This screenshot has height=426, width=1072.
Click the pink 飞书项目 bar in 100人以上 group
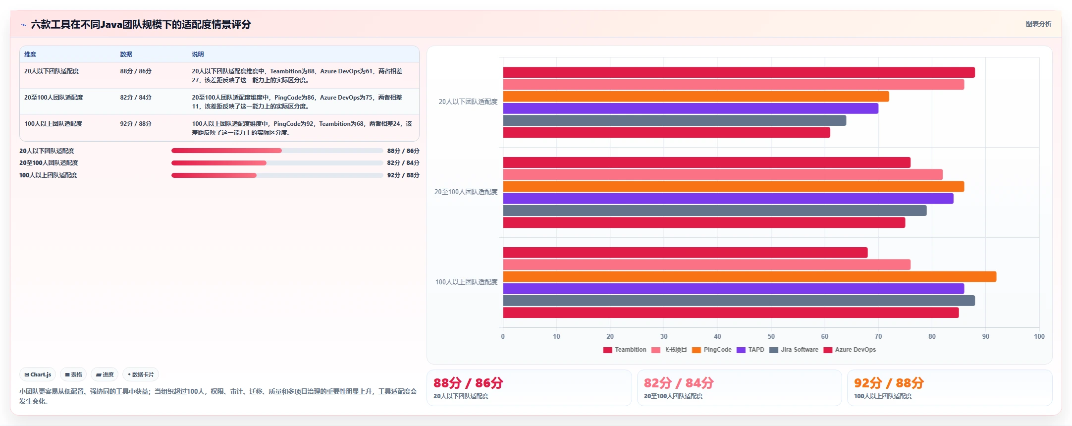tap(707, 265)
